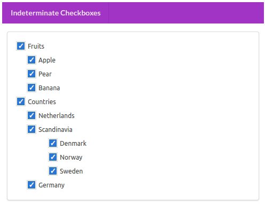Screen dimensions: 265x204
Task: Uncheck the Countries parent checkbox
Action: point(21,101)
